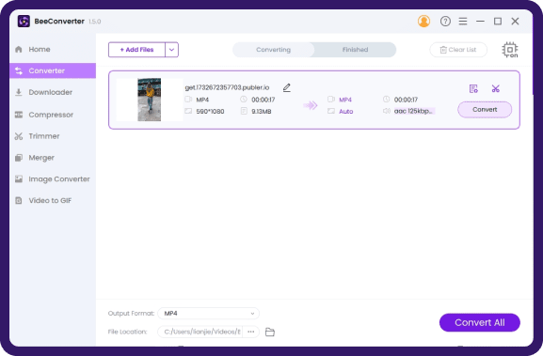Open Image Converter in sidebar
Viewport: 543px width, 356px height.
pyautogui.click(x=53, y=179)
